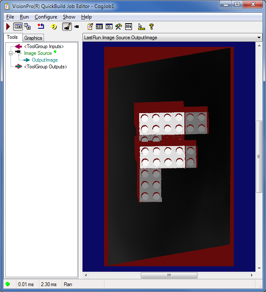The height and width of the screenshot is (292, 266).
Task: Switch to the Graphics tab
Action: (33, 38)
